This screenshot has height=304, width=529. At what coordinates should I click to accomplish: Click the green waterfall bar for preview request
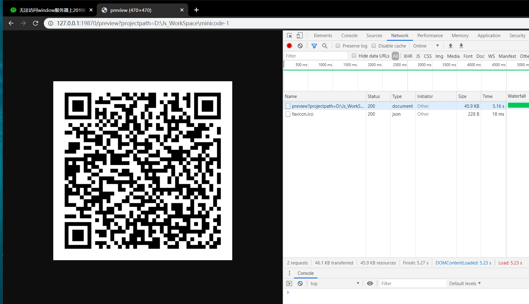pyautogui.click(x=518, y=105)
